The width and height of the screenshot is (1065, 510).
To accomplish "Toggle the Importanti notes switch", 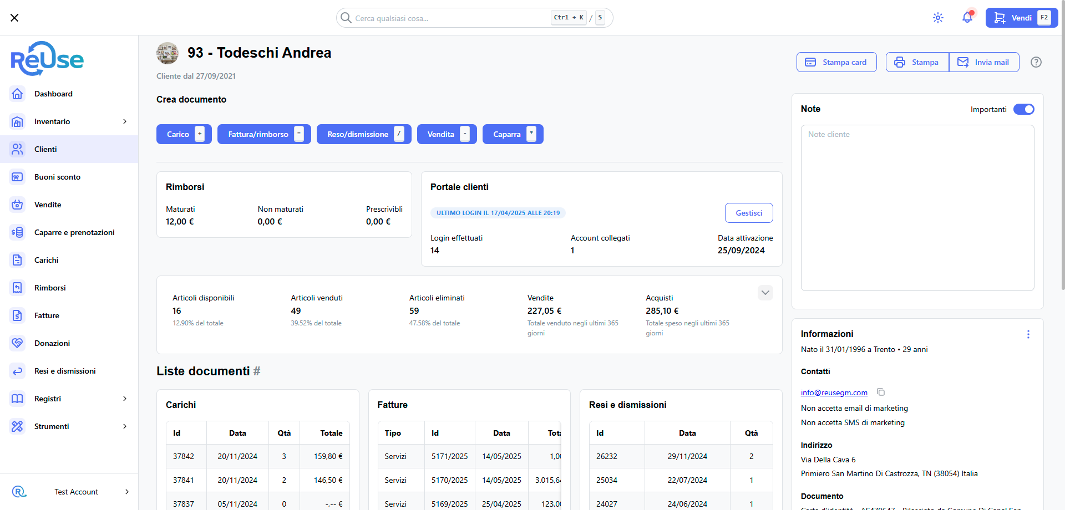I will pyautogui.click(x=1023, y=109).
